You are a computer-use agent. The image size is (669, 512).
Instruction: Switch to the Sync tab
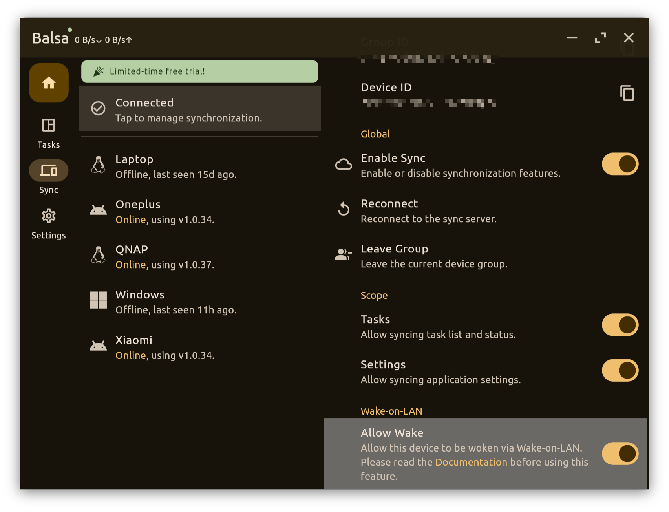[49, 177]
